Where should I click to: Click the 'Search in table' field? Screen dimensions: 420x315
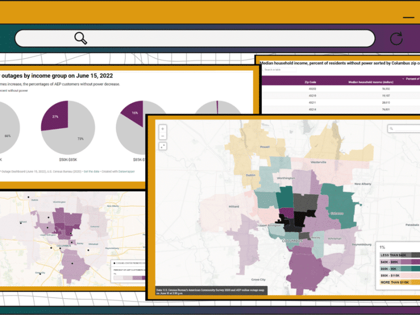point(279,69)
